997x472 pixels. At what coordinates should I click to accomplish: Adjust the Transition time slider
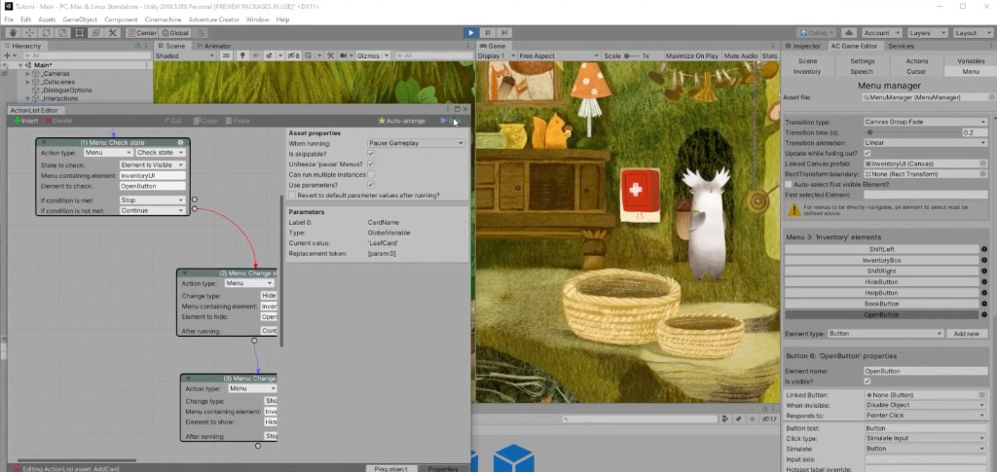tap(912, 132)
